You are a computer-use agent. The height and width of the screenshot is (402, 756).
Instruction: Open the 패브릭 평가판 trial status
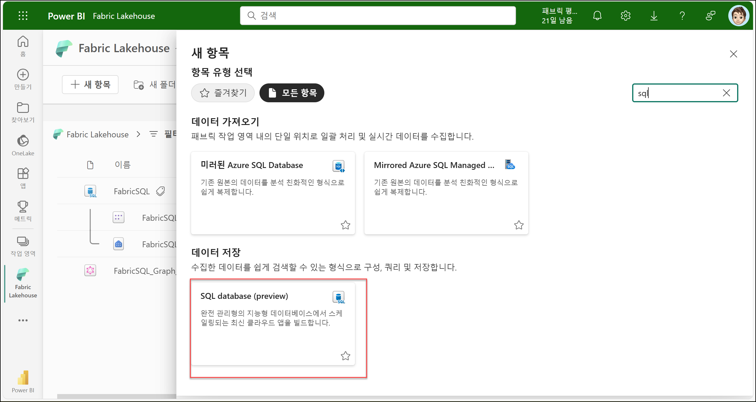(x=559, y=16)
